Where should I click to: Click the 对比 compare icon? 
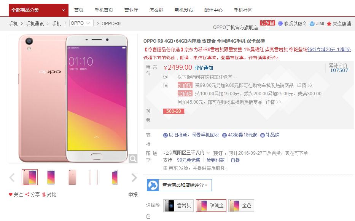pos(44,194)
